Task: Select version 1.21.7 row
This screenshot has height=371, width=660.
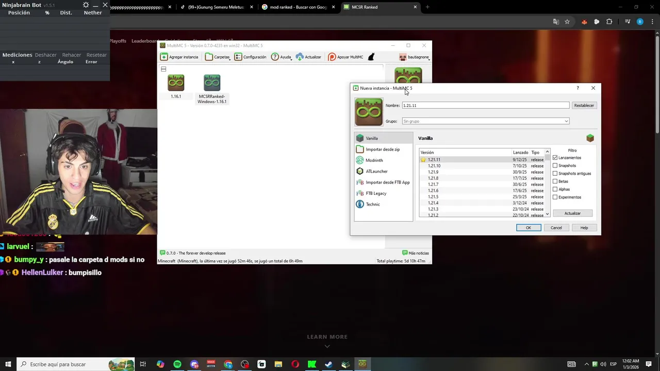Action: coord(482,184)
